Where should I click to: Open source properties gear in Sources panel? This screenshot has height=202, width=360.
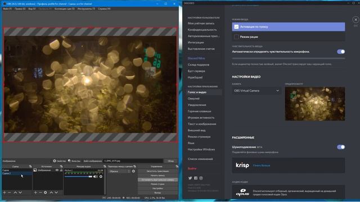point(46,192)
